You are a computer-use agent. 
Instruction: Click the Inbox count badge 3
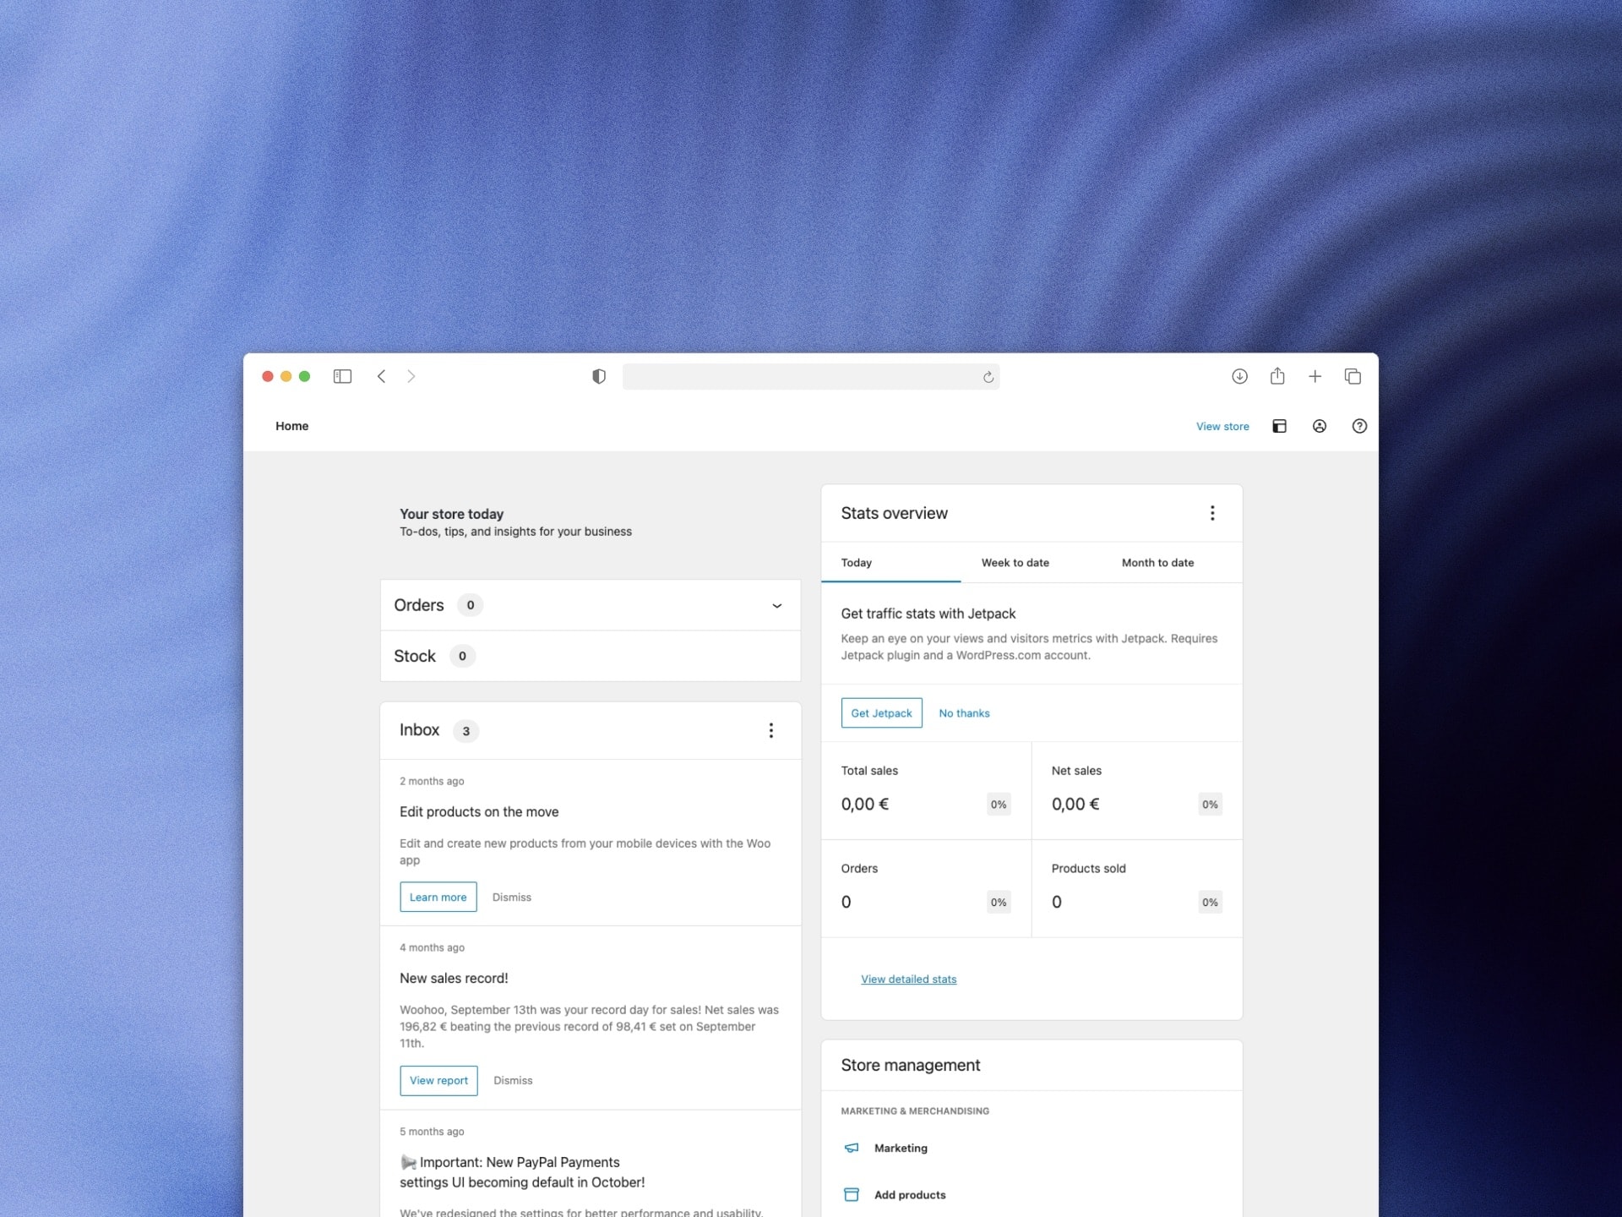pos(465,731)
